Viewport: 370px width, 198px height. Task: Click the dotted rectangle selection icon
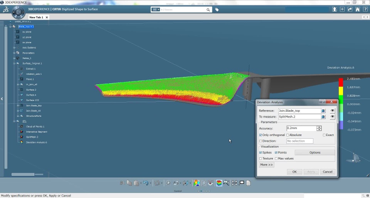[x=203, y=183]
